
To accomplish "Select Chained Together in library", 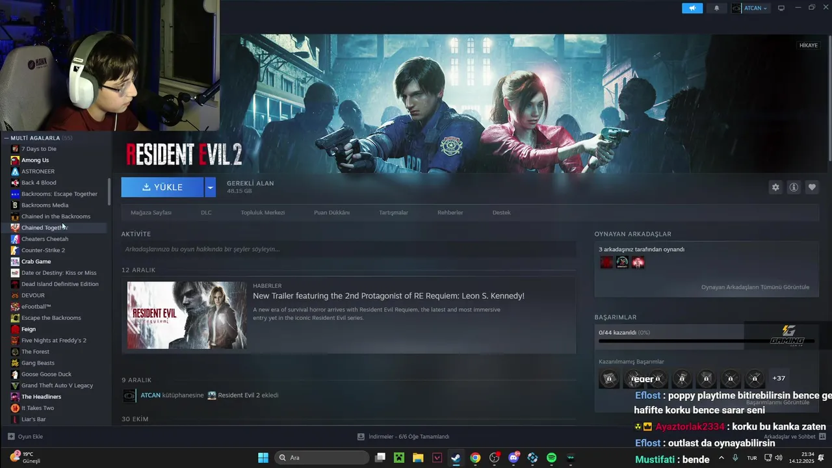I will [x=44, y=227].
